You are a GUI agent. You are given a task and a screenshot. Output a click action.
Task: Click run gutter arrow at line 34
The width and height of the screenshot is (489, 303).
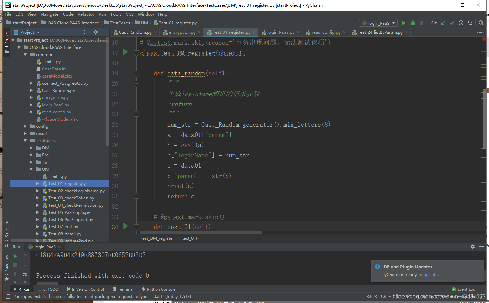point(125,226)
